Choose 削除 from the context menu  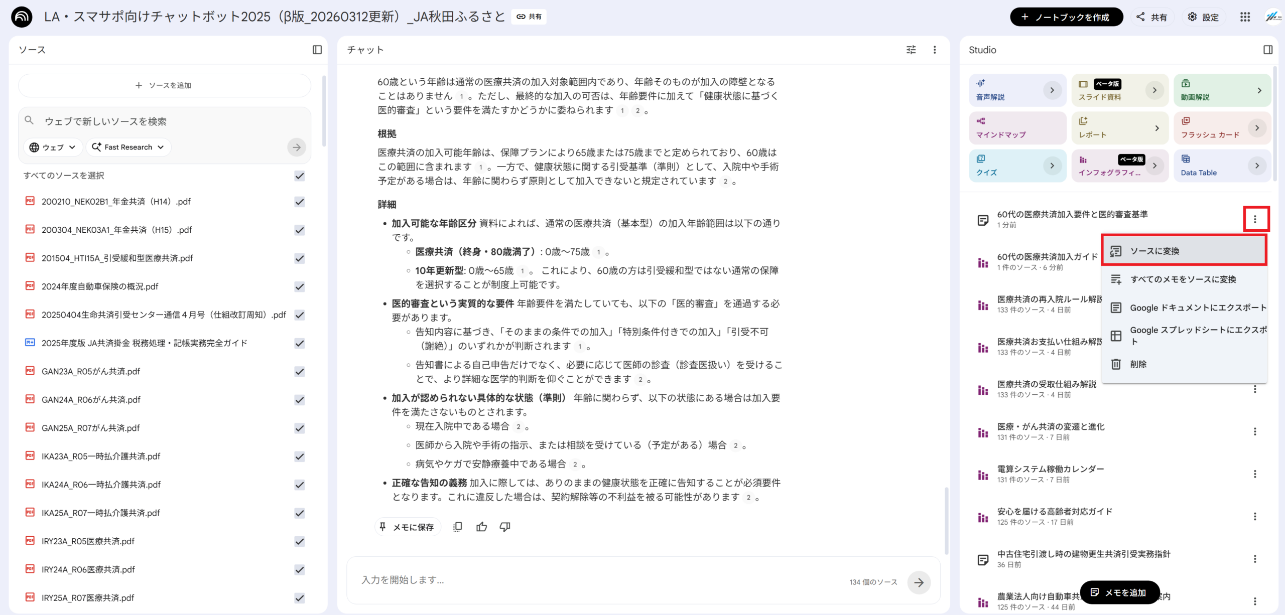tap(1138, 364)
